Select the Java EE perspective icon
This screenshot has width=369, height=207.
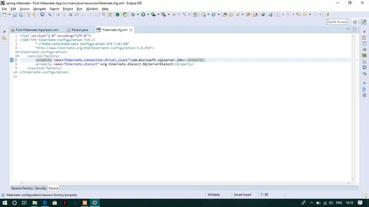point(364,22)
